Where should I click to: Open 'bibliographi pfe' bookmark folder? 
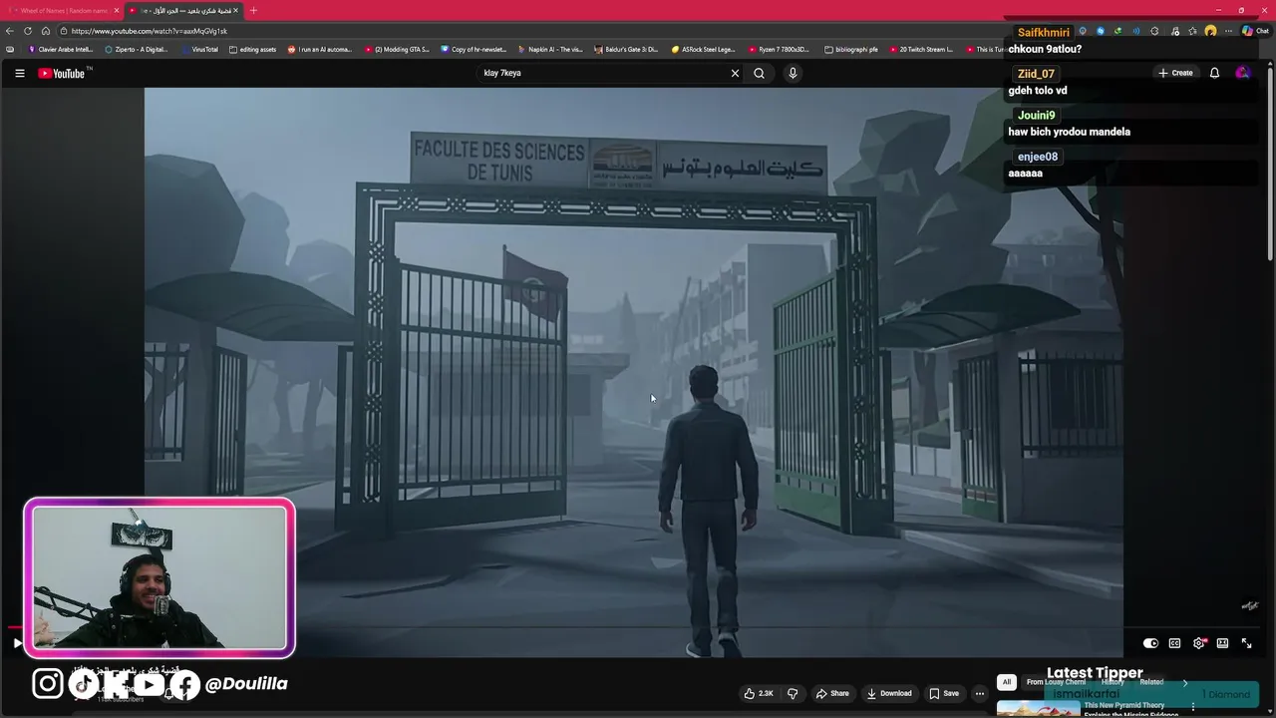[852, 49]
